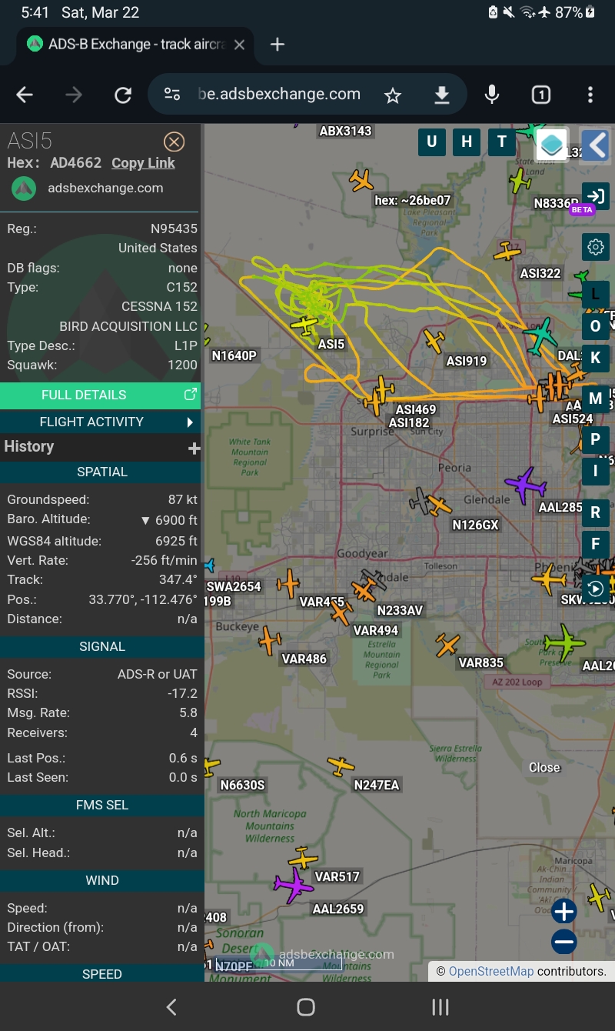
Task: Click the adsbexchange.com logo in info panel
Action: pos(24,188)
